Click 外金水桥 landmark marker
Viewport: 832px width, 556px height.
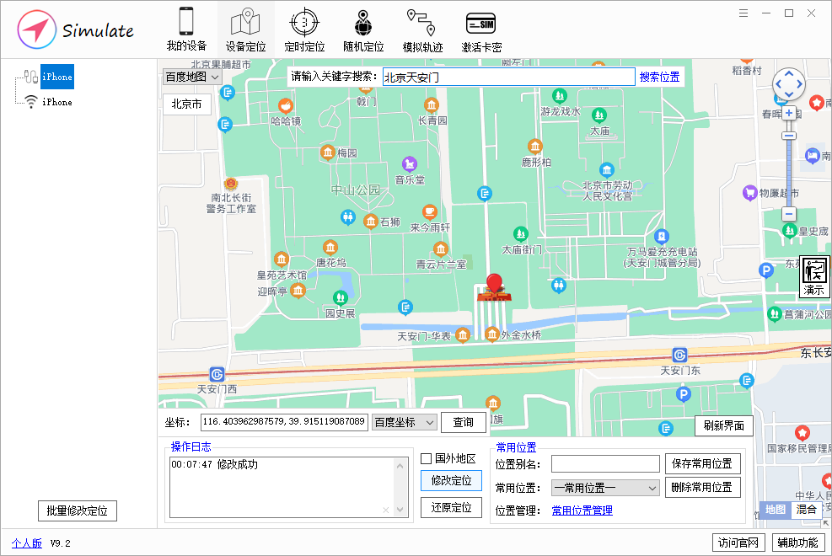[x=492, y=334]
